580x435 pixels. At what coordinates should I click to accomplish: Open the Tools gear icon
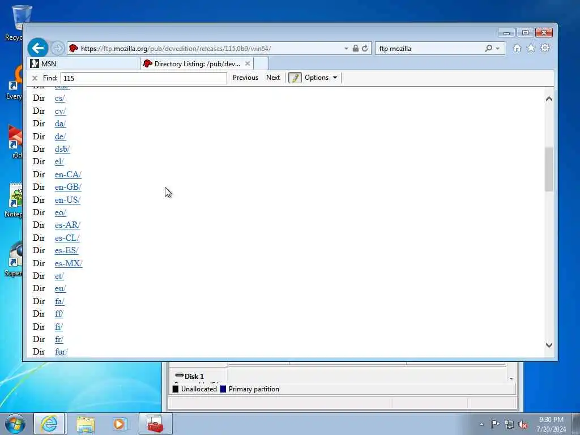coord(545,48)
